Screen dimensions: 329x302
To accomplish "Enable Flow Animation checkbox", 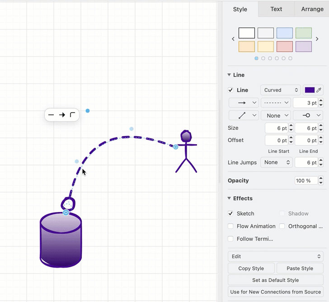I will click(230, 226).
